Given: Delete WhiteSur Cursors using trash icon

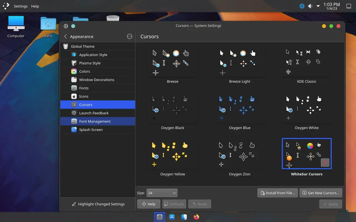Looking at the screenshot, I should pos(325,163).
